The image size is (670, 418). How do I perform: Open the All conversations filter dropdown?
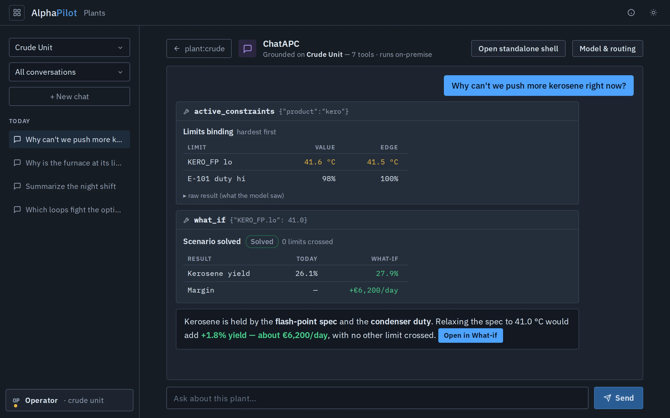(70, 72)
